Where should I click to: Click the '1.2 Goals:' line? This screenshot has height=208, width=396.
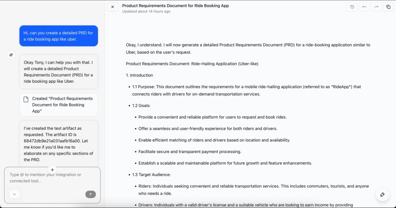click(x=141, y=106)
